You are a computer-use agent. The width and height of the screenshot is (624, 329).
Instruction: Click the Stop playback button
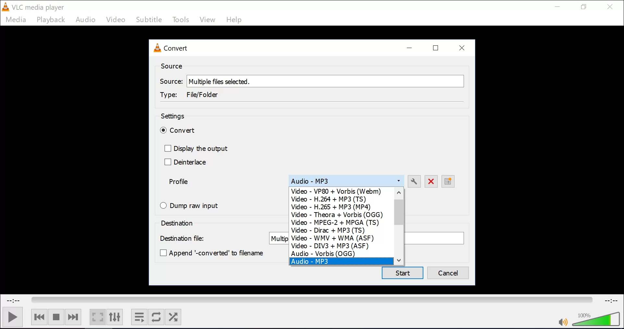point(56,317)
